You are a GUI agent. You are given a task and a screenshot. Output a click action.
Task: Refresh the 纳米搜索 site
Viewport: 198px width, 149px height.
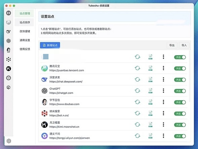[x=137, y=113]
